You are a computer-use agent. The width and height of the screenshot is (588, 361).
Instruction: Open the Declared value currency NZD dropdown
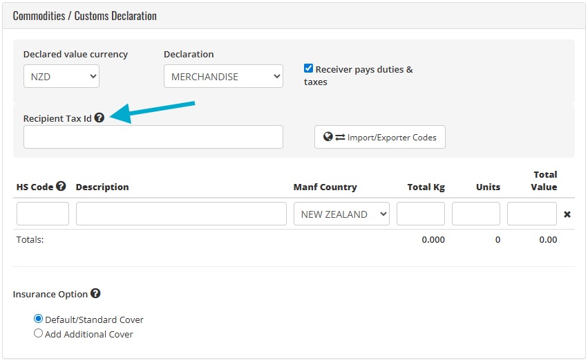[x=61, y=76]
